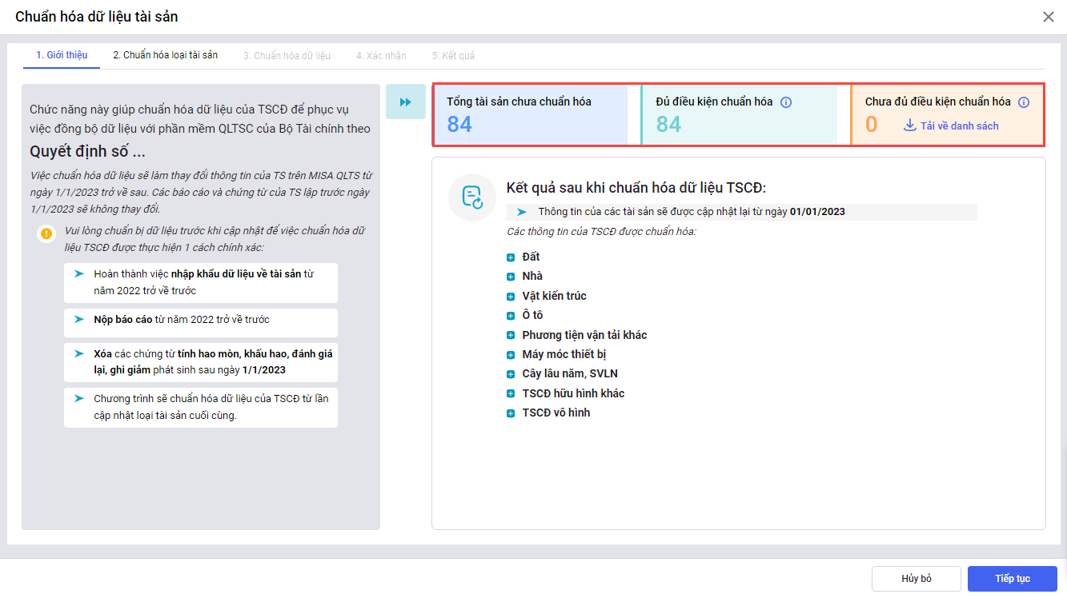Expand TSCĐ vô hình item
The height and width of the screenshot is (598, 1067).
[511, 413]
